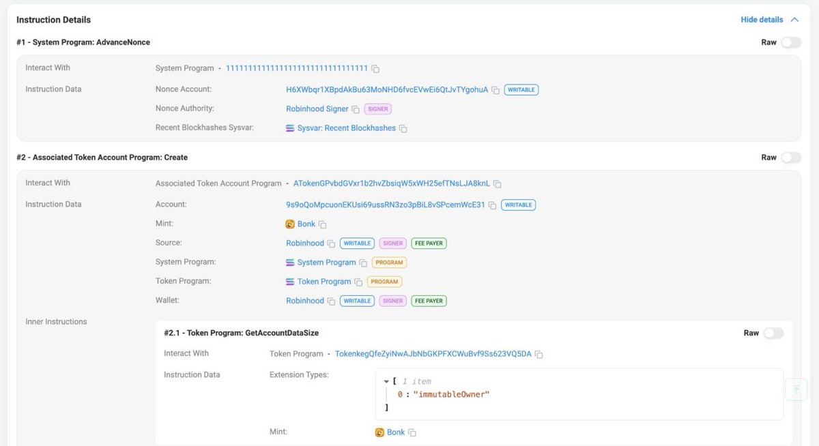Copy the Robinhood address in Wallet row
Image resolution: width=819 pixels, height=446 pixels.
pyautogui.click(x=331, y=301)
